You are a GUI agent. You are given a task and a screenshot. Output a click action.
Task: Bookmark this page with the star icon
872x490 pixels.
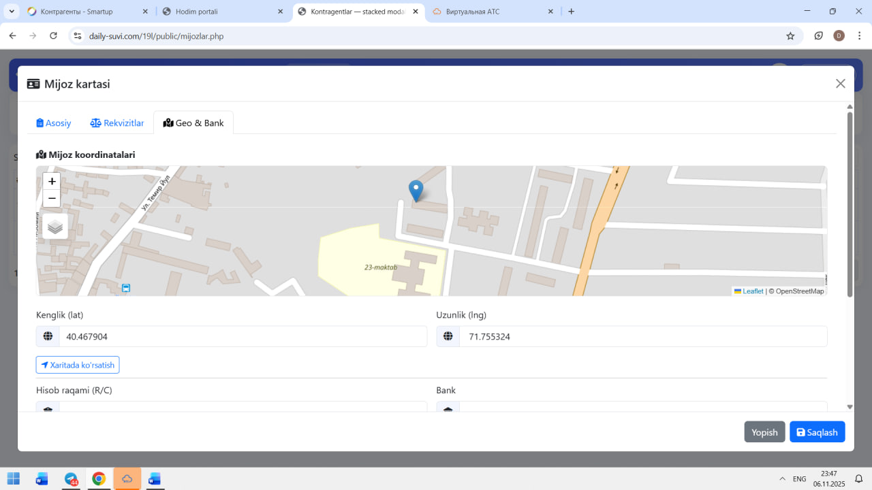pyautogui.click(x=790, y=36)
